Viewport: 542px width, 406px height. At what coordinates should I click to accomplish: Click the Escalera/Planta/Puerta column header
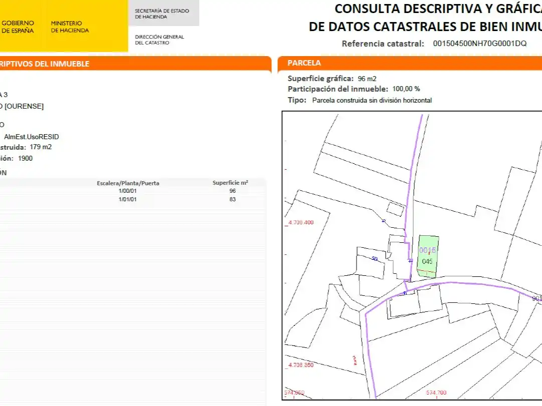click(128, 183)
